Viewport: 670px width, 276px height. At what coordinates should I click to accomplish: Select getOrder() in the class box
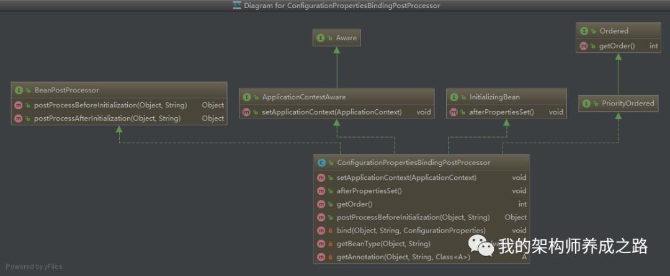click(x=355, y=204)
